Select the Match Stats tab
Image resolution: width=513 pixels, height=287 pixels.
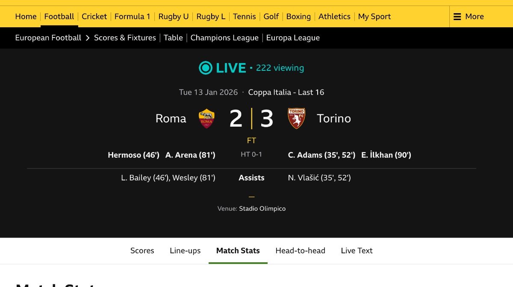[238, 251]
